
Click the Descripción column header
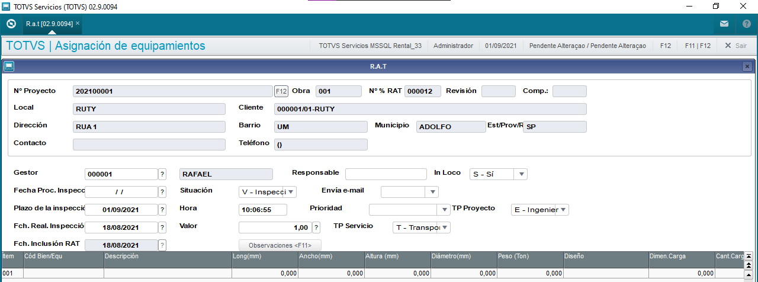tap(168, 259)
